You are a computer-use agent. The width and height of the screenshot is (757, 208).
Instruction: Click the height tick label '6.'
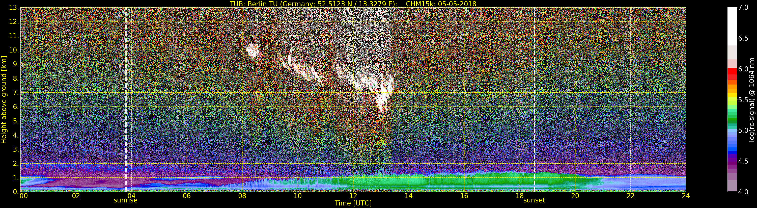pos(16,107)
